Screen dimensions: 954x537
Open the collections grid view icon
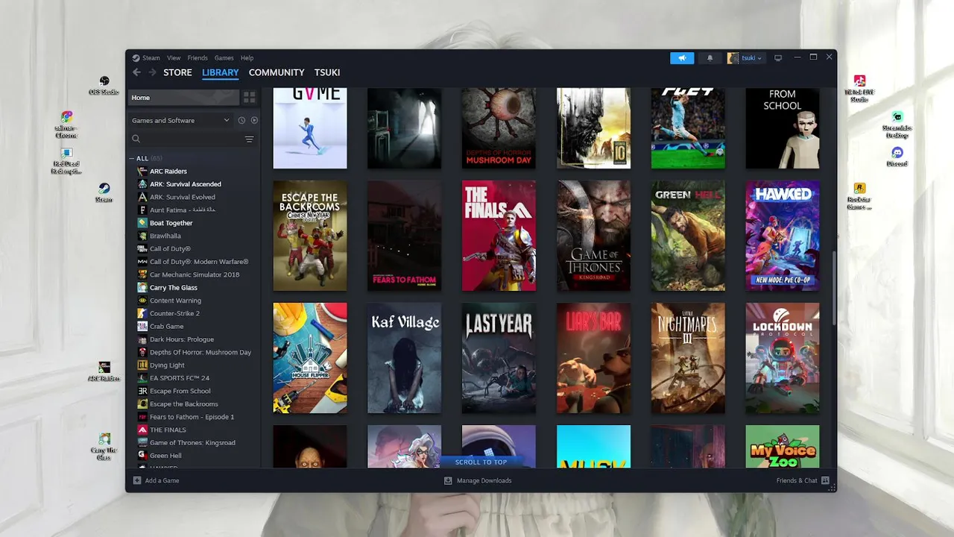pos(250,98)
